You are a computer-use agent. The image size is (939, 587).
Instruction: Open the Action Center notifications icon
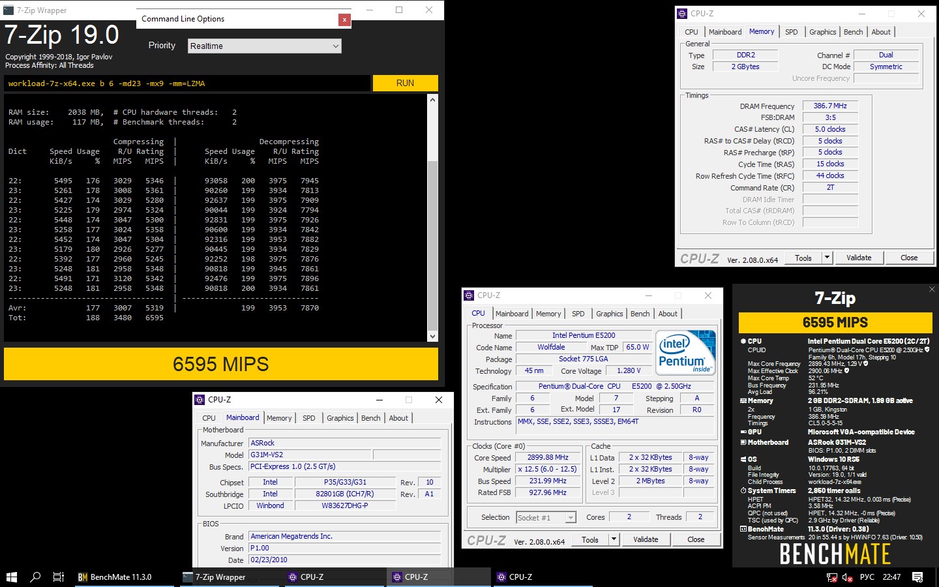(917, 577)
